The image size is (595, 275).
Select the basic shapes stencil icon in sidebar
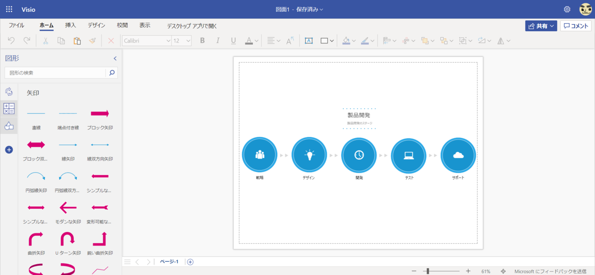9,126
